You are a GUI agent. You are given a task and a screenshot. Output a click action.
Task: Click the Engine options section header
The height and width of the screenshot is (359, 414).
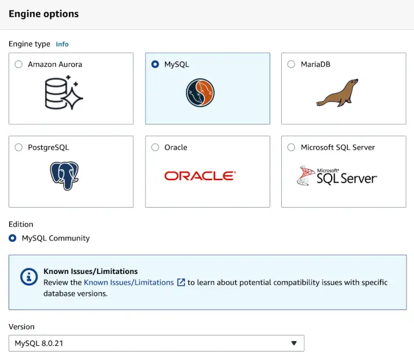(x=44, y=14)
